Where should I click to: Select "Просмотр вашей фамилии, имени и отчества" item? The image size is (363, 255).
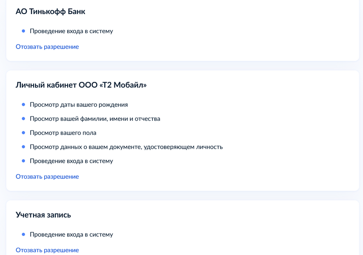coord(95,119)
